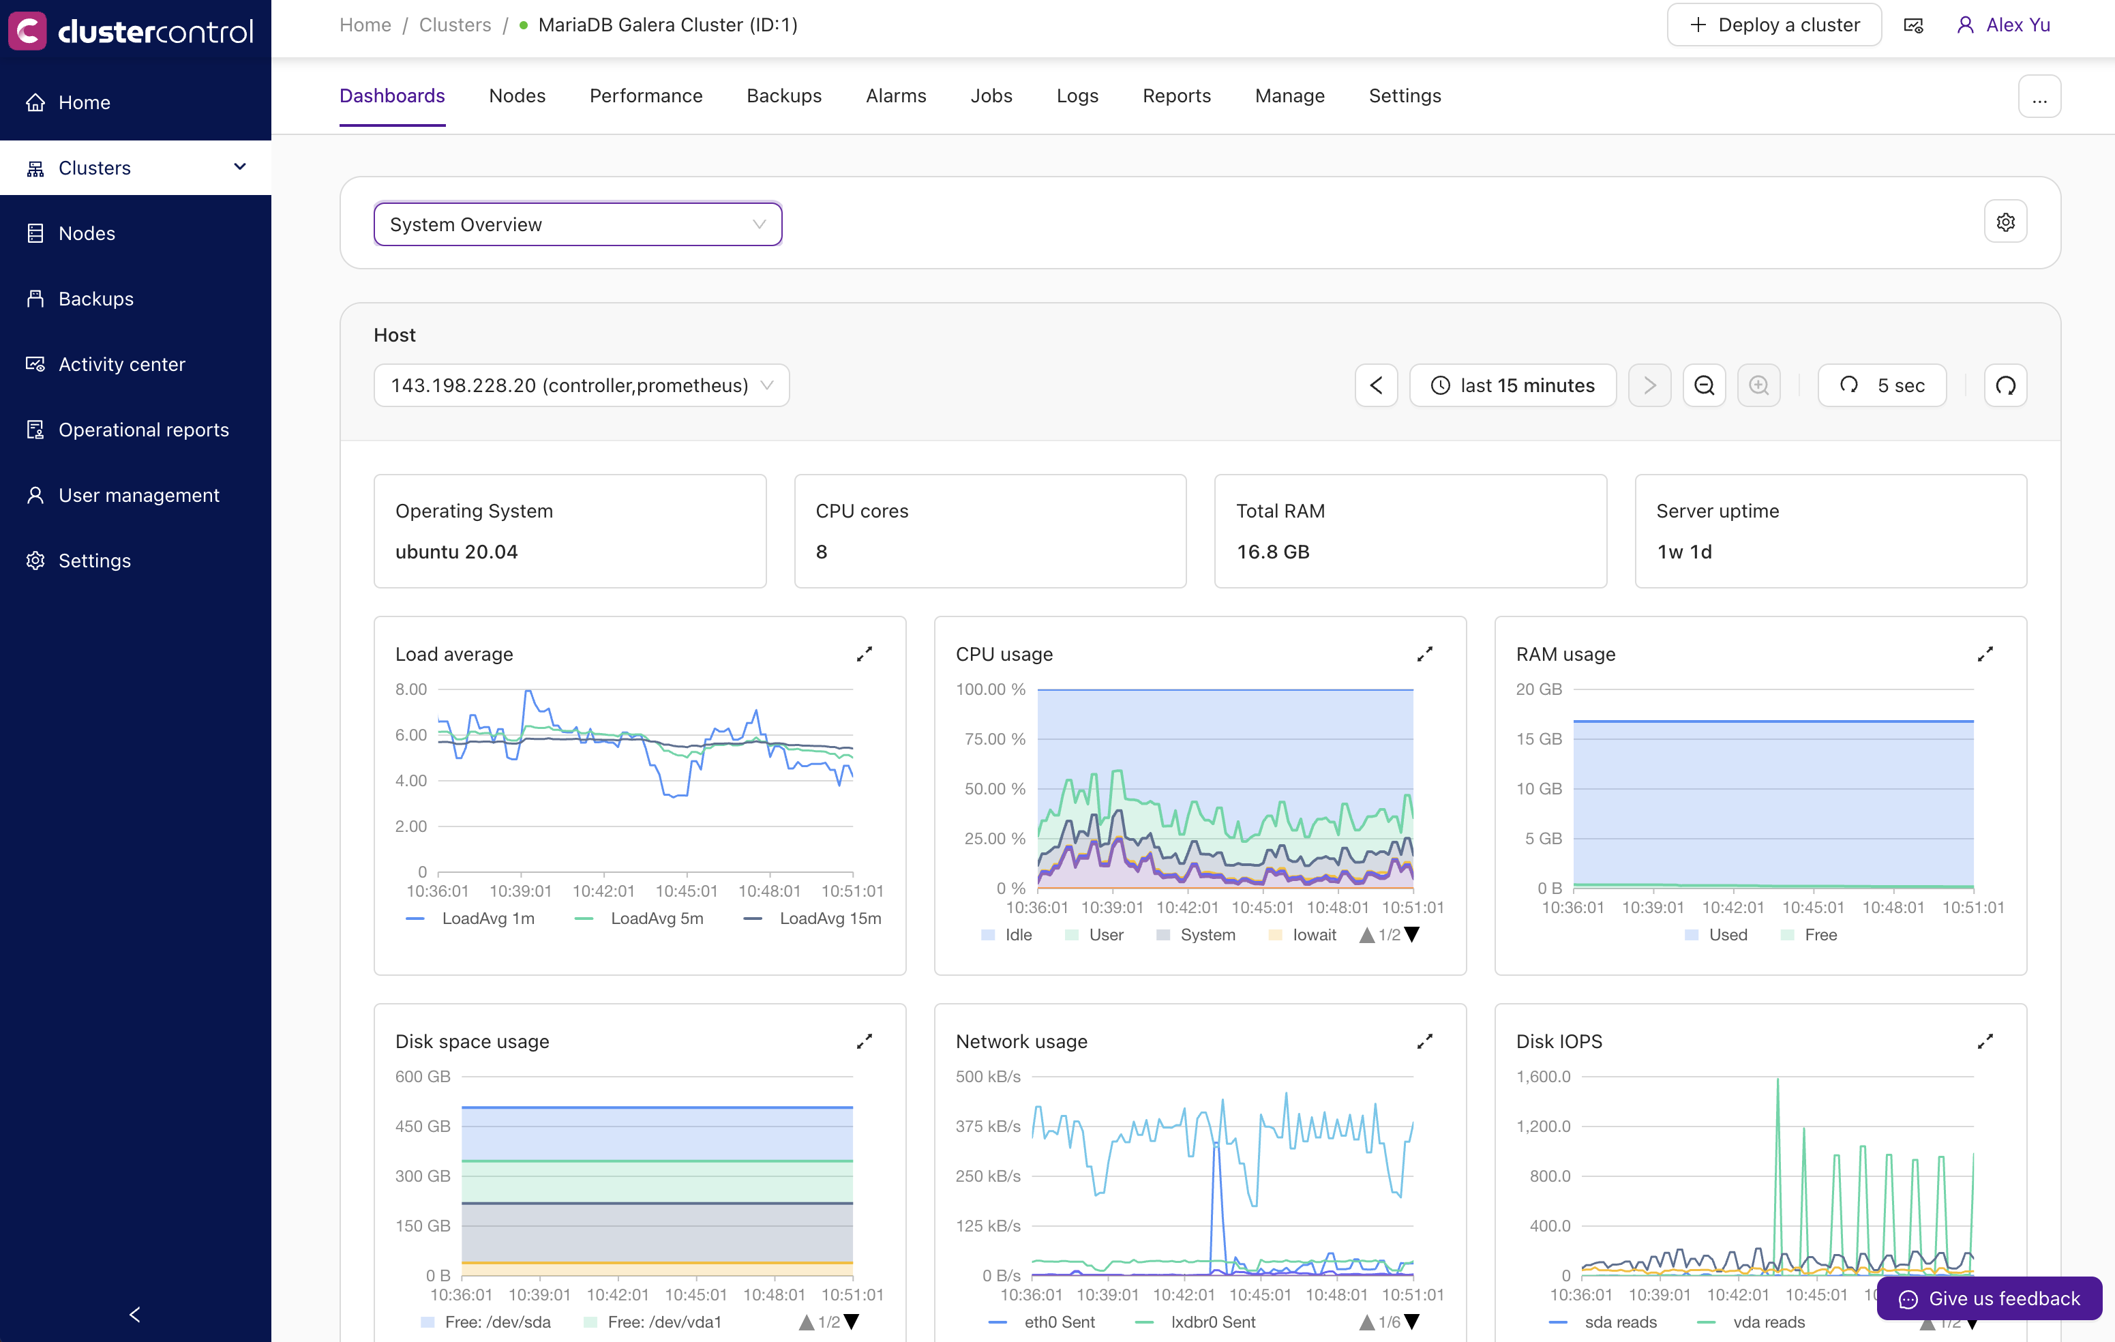Toggle Free: /dev/vda1 legend swatch
The width and height of the screenshot is (2115, 1342).
(x=590, y=1323)
